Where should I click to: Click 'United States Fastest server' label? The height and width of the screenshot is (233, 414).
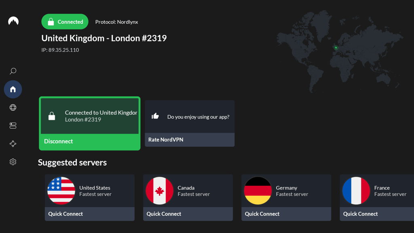[x=95, y=191]
